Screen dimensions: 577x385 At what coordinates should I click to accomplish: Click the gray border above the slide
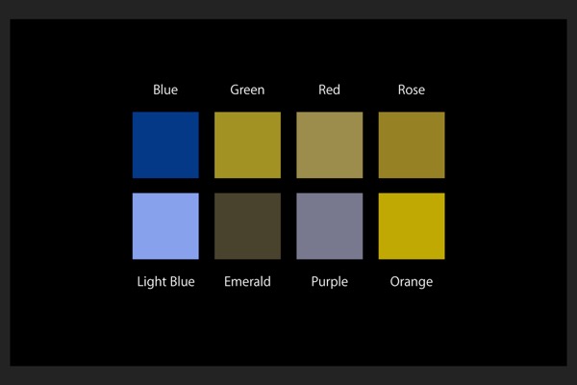point(288,10)
